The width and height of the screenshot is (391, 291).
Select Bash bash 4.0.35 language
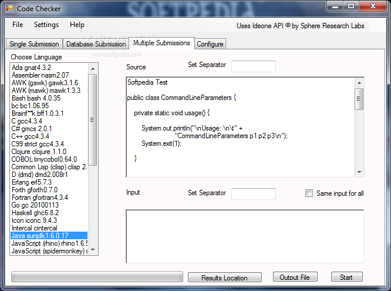(x=49, y=98)
